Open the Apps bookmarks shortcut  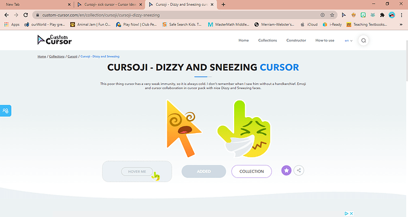(x=12, y=24)
